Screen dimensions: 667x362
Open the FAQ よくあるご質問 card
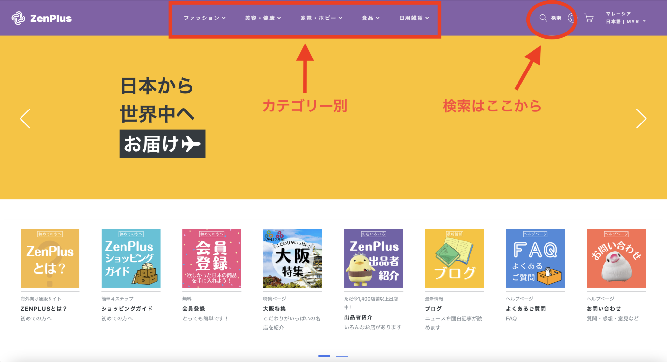coord(535,258)
